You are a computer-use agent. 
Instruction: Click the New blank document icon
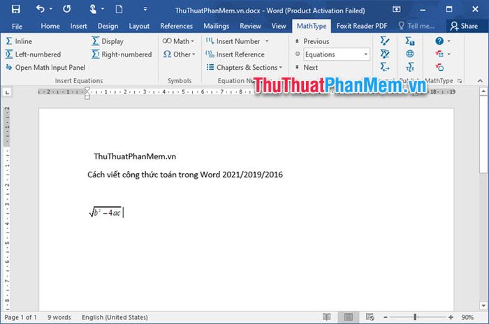119,9
